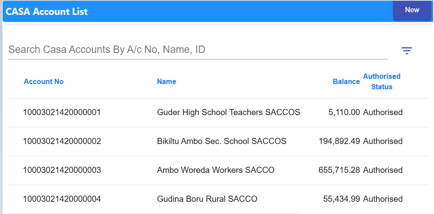Select Ambo Woreda Workers SACCO row
Image resolution: width=434 pixels, height=214 pixels.
click(x=215, y=170)
